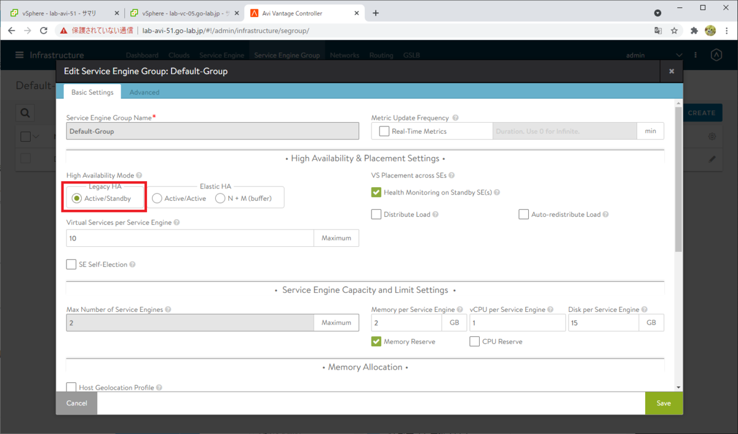Click help icon next to SE Self-Election
This screenshot has width=738, height=434.
point(132,265)
